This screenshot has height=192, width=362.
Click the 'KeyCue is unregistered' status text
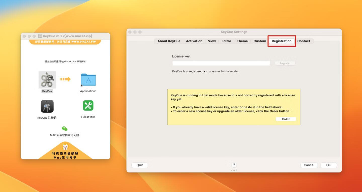click(x=205, y=71)
